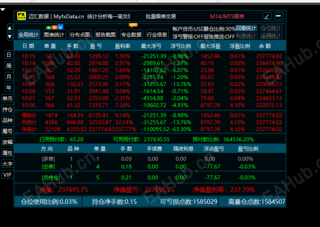
Task: Select the 魔号 sidebar button
Action: tap(8, 131)
